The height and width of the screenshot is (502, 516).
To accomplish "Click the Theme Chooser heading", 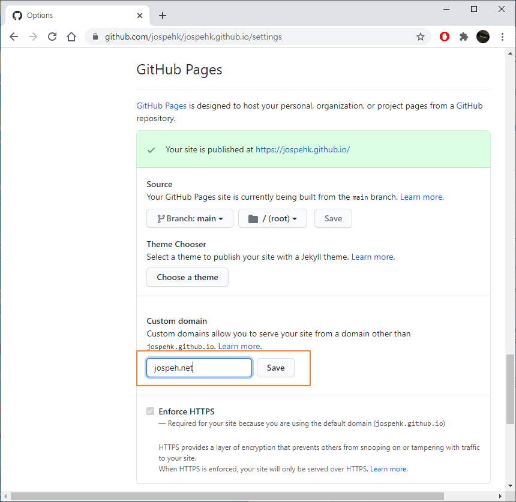I will pyautogui.click(x=176, y=244).
